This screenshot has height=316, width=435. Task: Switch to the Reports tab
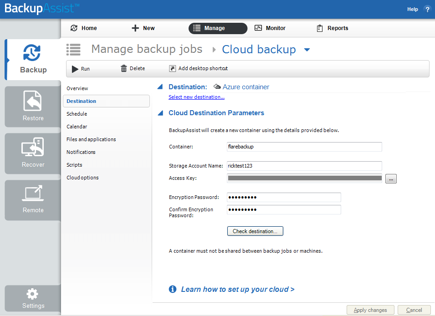(x=333, y=28)
